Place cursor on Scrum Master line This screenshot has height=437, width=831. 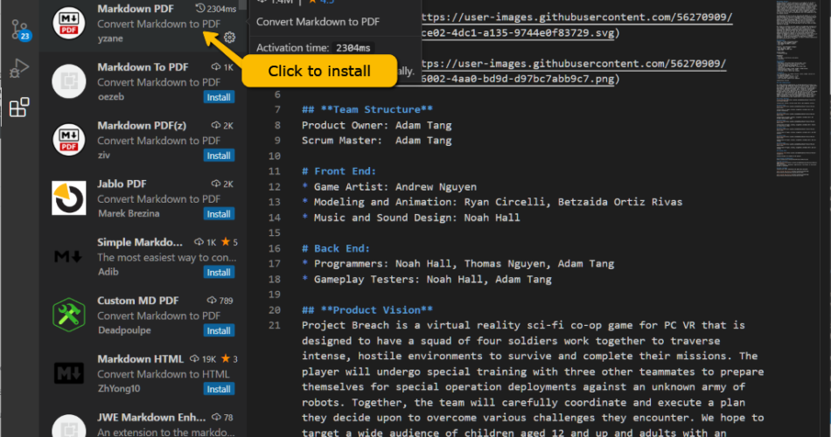[377, 141]
